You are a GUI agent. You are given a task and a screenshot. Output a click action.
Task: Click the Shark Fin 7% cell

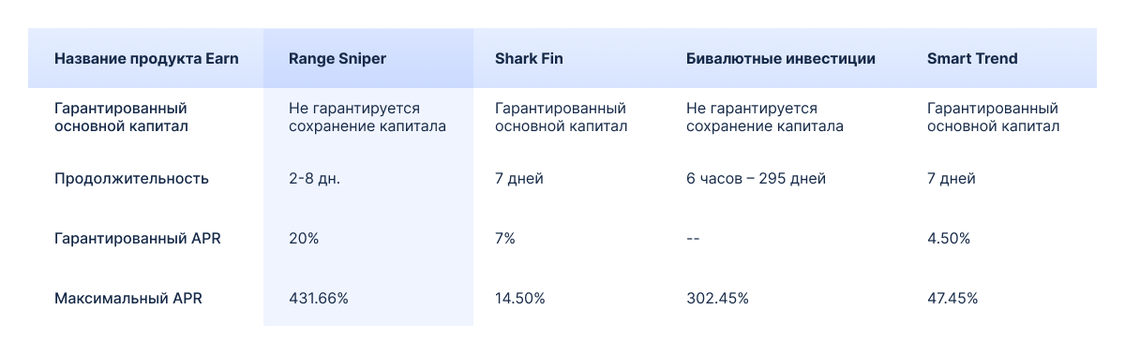(x=505, y=238)
